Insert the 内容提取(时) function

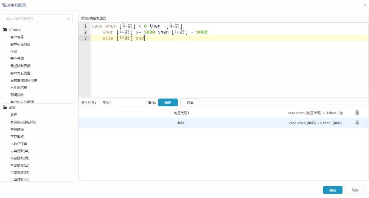tap(20, 173)
